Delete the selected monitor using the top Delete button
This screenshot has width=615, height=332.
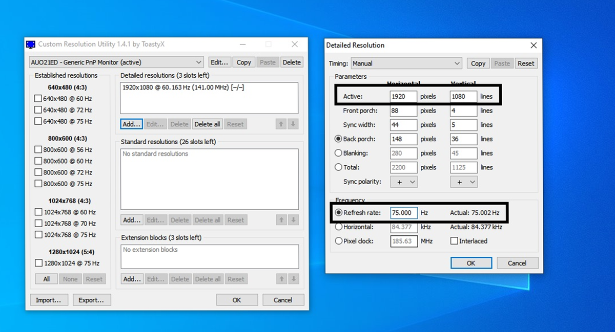292,62
